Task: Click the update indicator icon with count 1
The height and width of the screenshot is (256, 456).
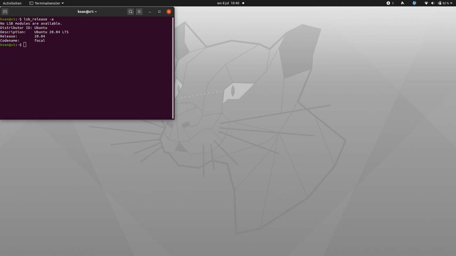Action: [x=390, y=3]
